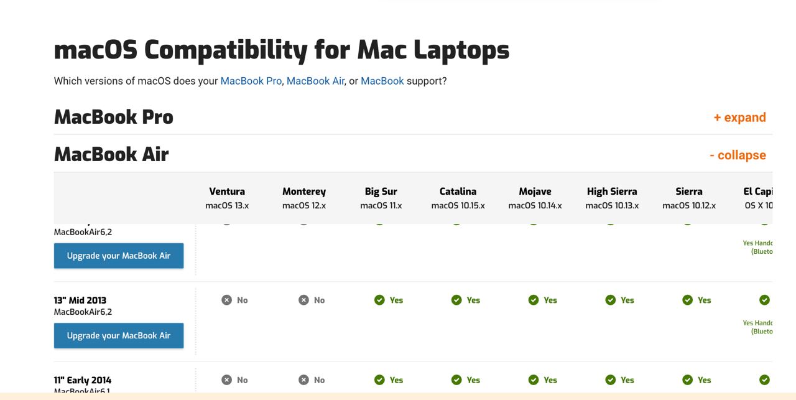Click Big Sur Yes checkmark for 13" Mid 2013
Viewport: 796px width, 400px height.
tap(379, 300)
